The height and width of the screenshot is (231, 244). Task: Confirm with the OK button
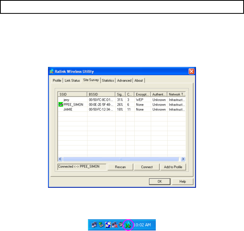(160, 181)
